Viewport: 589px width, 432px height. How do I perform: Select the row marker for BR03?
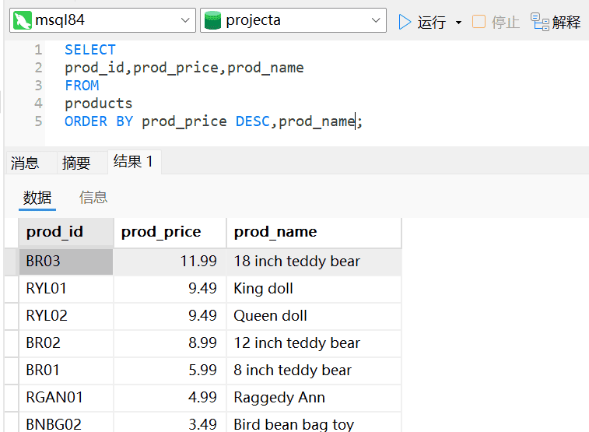(x=10, y=262)
